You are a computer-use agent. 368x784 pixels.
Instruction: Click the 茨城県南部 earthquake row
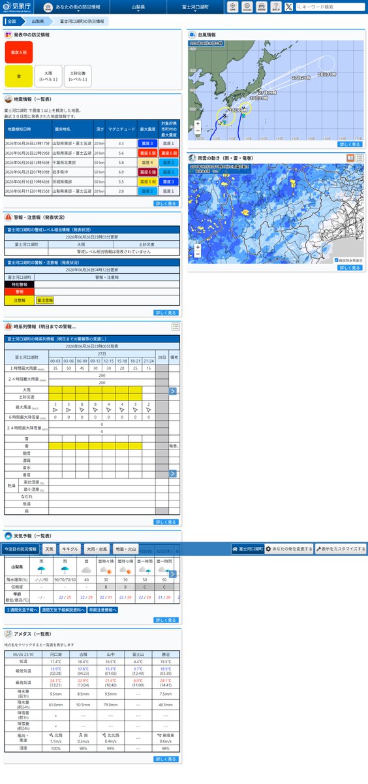click(91, 180)
